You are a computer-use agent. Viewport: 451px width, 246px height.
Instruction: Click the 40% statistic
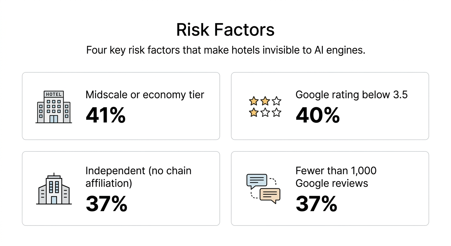pos(317,115)
